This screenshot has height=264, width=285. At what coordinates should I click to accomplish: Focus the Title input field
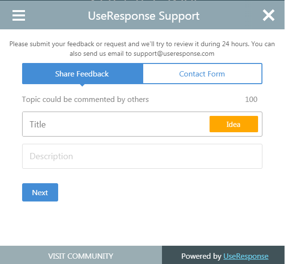click(116, 124)
